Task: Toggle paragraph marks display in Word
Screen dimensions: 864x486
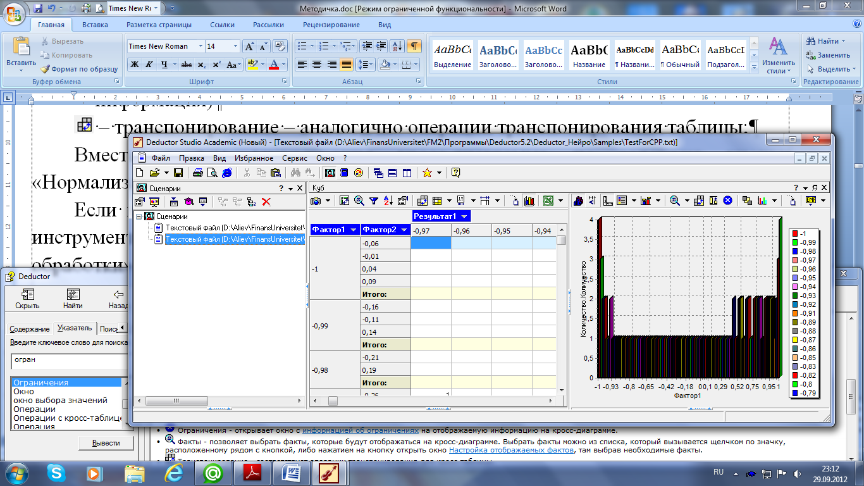Action: click(414, 46)
